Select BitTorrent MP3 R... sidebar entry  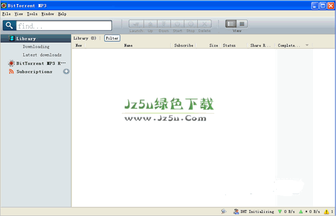[x=41, y=63]
